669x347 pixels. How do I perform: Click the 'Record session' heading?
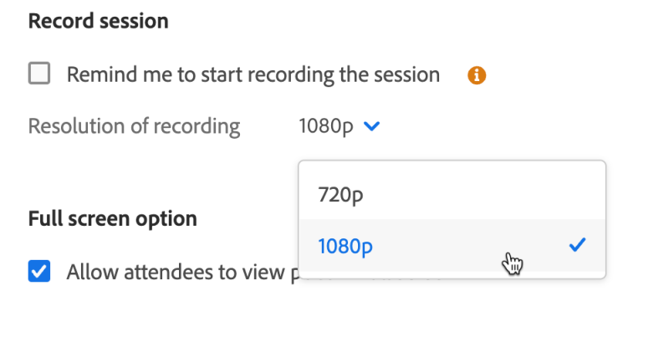click(x=98, y=21)
